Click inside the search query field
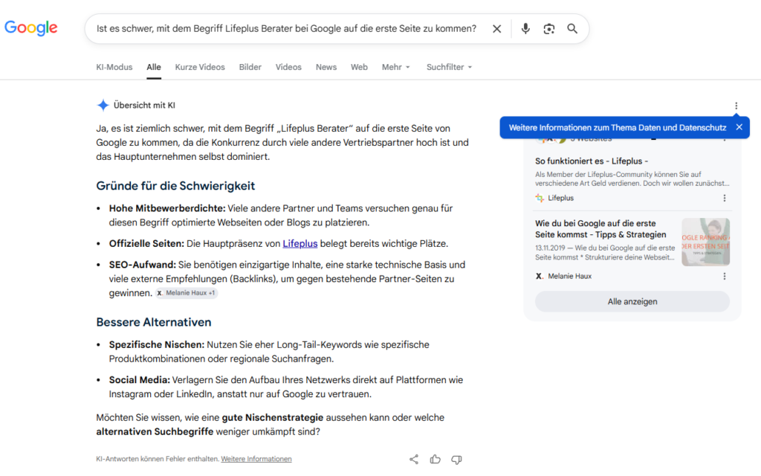 286,29
